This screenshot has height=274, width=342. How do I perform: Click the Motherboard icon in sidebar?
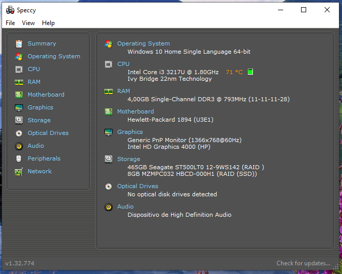(19, 95)
